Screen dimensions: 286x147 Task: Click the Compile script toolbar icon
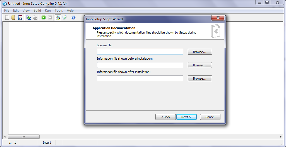click(x=29, y=17)
